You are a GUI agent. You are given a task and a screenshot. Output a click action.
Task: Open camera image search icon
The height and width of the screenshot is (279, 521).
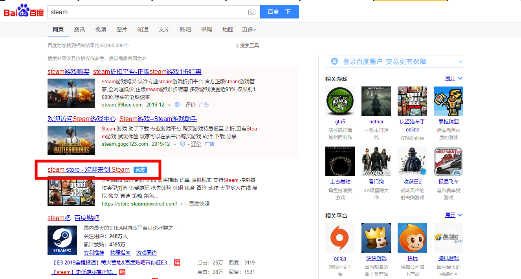point(252,12)
